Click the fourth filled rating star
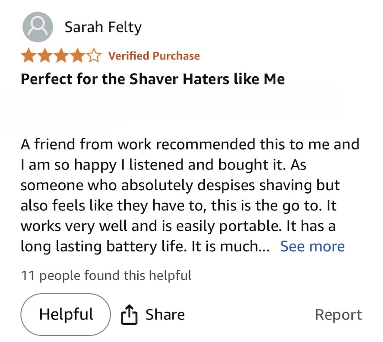The height and width of the screenshot is (342, 383). click(x=77, y=56)
